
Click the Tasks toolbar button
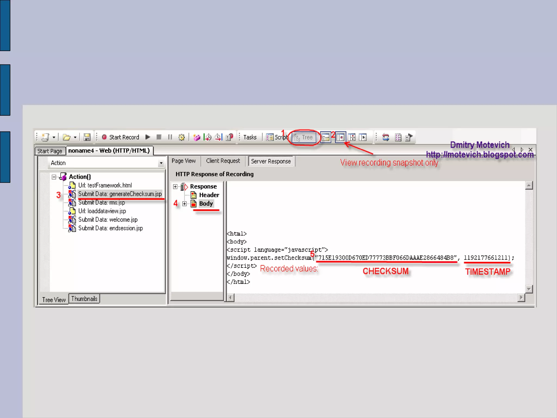click(x=250, y=137)
